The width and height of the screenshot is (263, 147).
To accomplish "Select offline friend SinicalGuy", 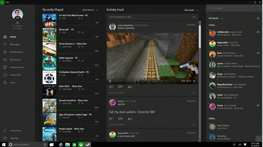I will (x=234, y=137).
